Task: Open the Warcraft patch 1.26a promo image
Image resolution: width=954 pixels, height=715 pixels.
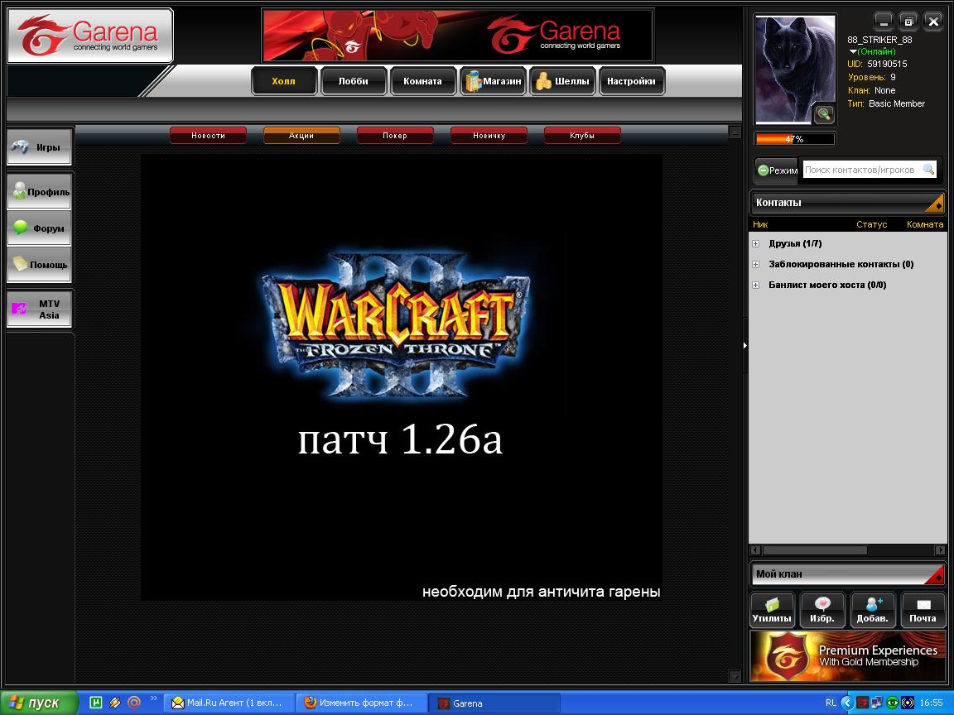Action: 402,377
